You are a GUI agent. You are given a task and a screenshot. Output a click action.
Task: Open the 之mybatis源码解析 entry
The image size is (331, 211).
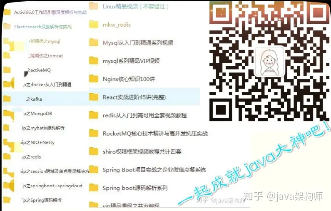pyautogui.click(x=43, y=128)
